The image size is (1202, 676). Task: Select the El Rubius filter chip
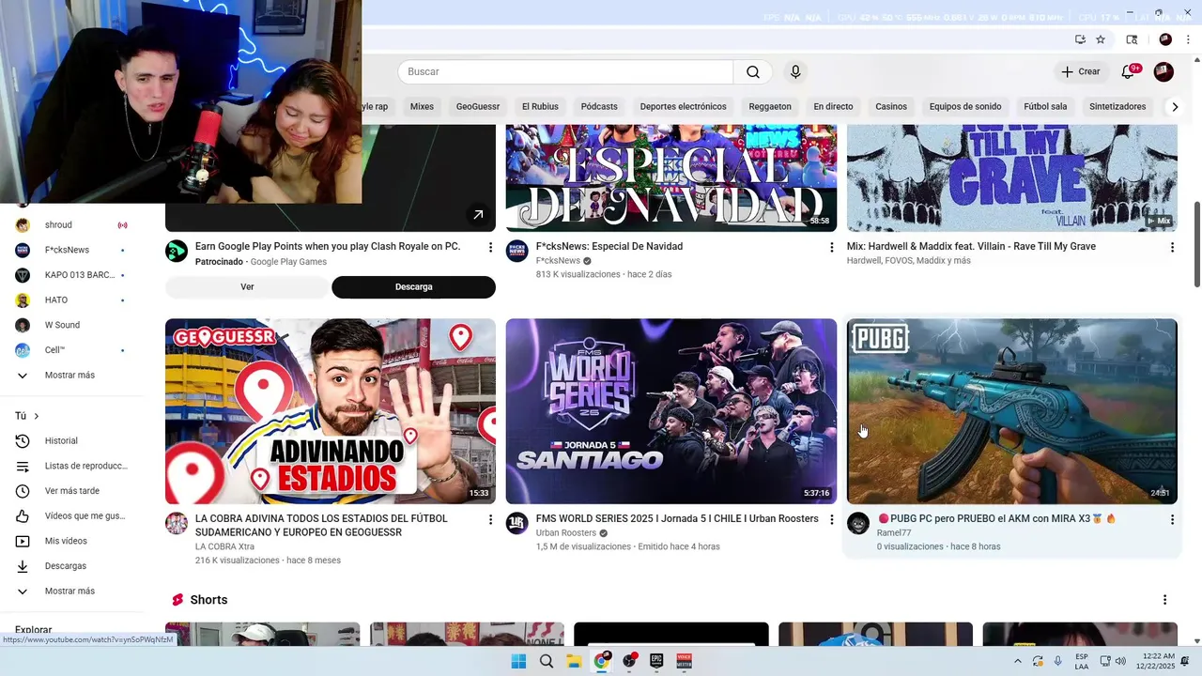(x=540, y=107)
